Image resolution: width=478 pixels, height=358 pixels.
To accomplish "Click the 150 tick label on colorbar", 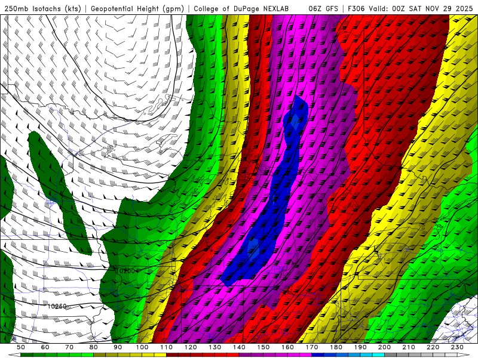I will (x=263, y=347).
